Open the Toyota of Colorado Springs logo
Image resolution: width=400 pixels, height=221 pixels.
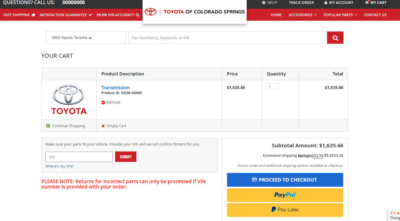(x=195, y=12)
